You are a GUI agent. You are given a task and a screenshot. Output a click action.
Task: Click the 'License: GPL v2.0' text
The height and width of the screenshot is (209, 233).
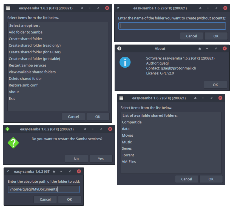tap(160, 73)
